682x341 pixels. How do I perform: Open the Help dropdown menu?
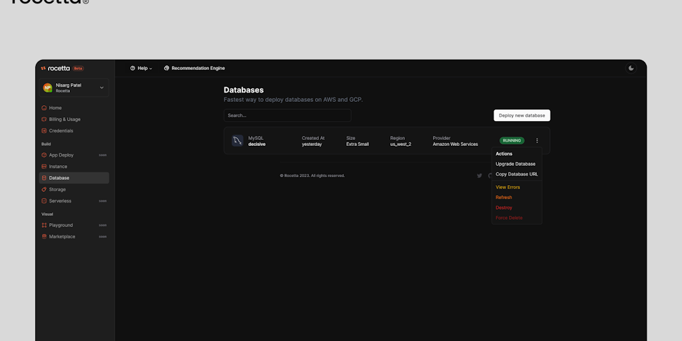(141, 68)
